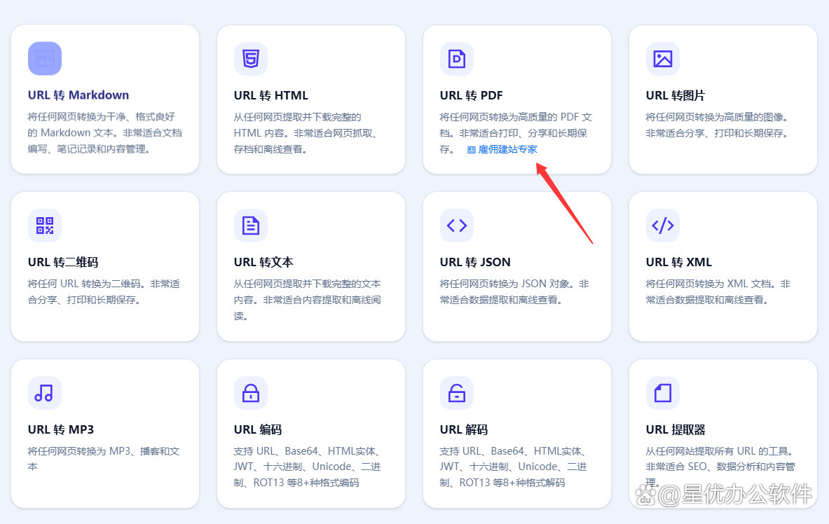Click the QR code icon

point(45,226)
